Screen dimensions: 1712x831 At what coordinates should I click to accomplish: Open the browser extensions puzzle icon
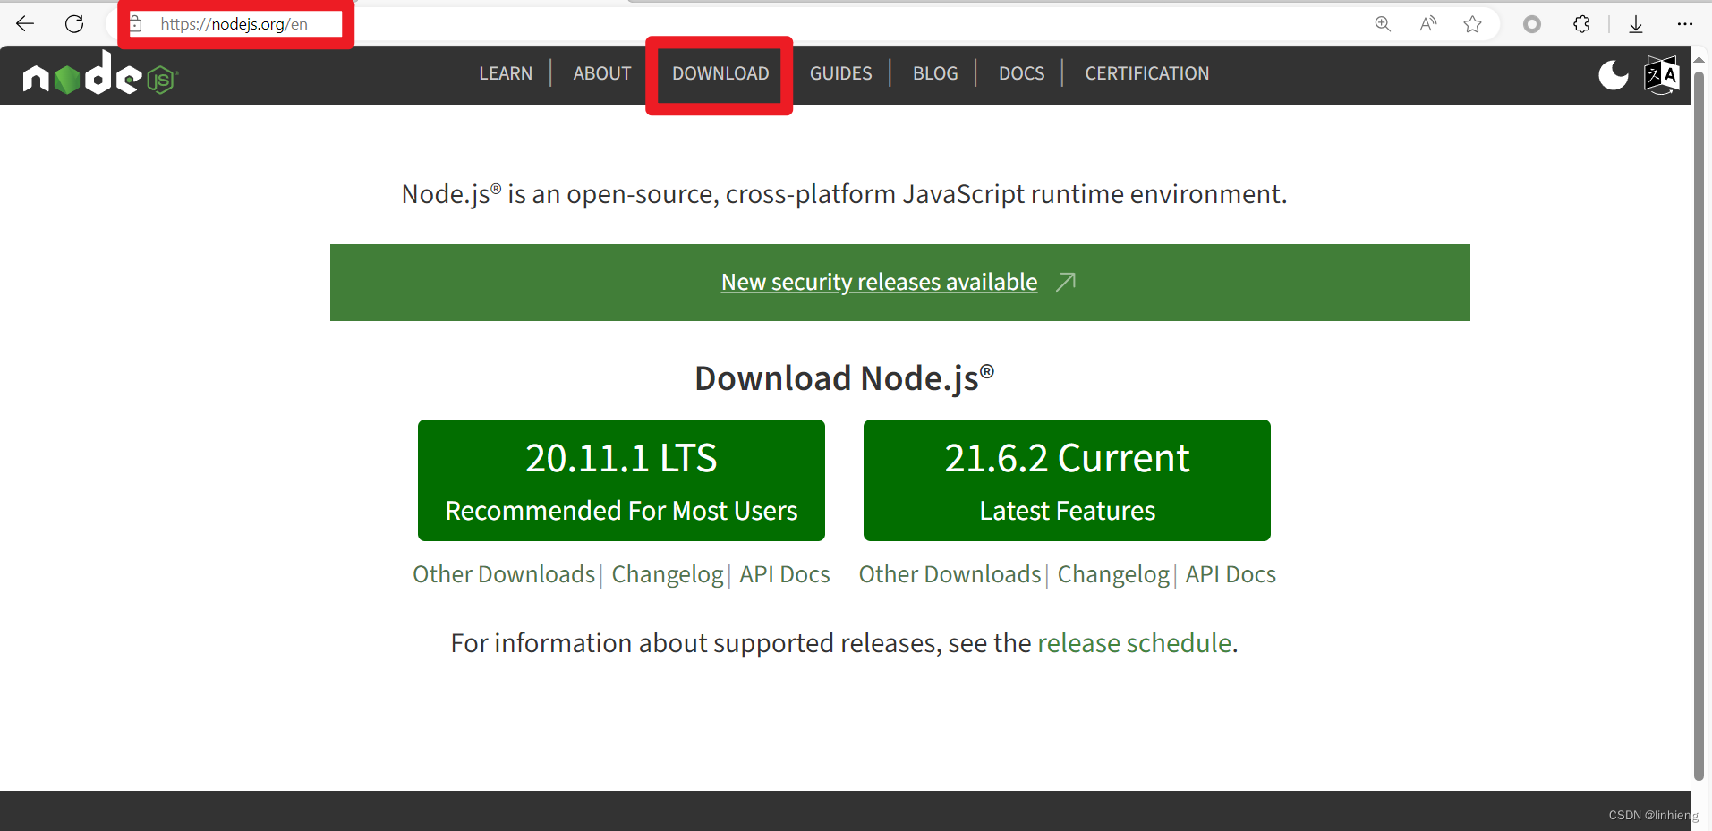tap(1581, 24)
